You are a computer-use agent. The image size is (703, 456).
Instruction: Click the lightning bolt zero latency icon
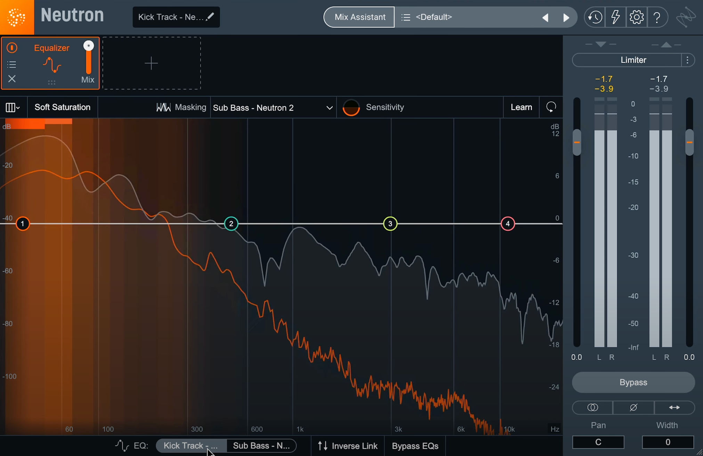616,17
